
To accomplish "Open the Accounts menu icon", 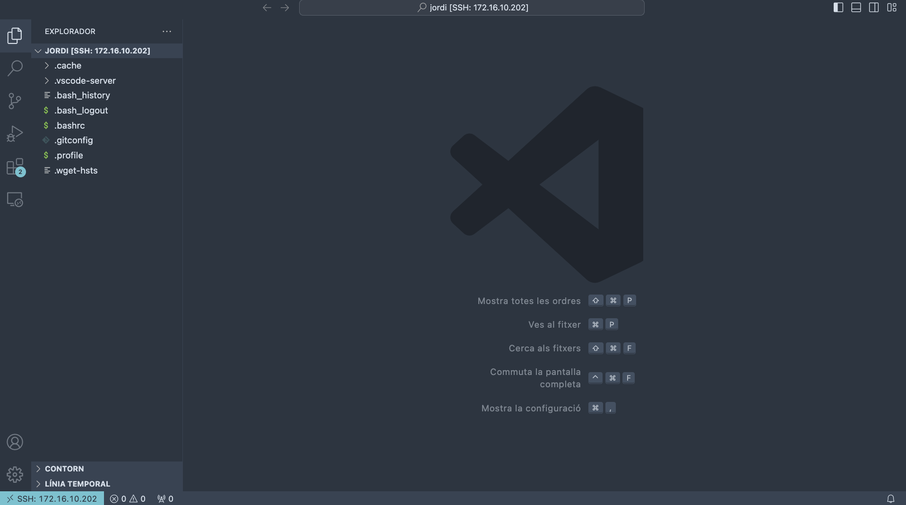I will click(15, 442).
